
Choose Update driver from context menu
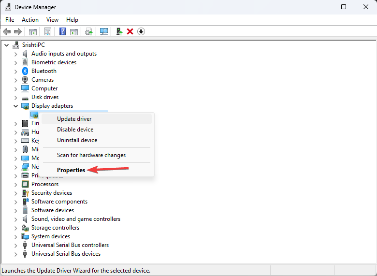click(x=97, y=119)
